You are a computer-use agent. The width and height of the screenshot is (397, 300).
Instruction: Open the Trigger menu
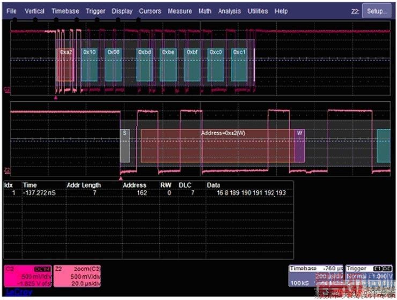point(95,11)
